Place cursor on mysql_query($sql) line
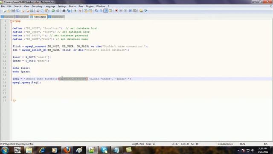 (x=27, y=83)
